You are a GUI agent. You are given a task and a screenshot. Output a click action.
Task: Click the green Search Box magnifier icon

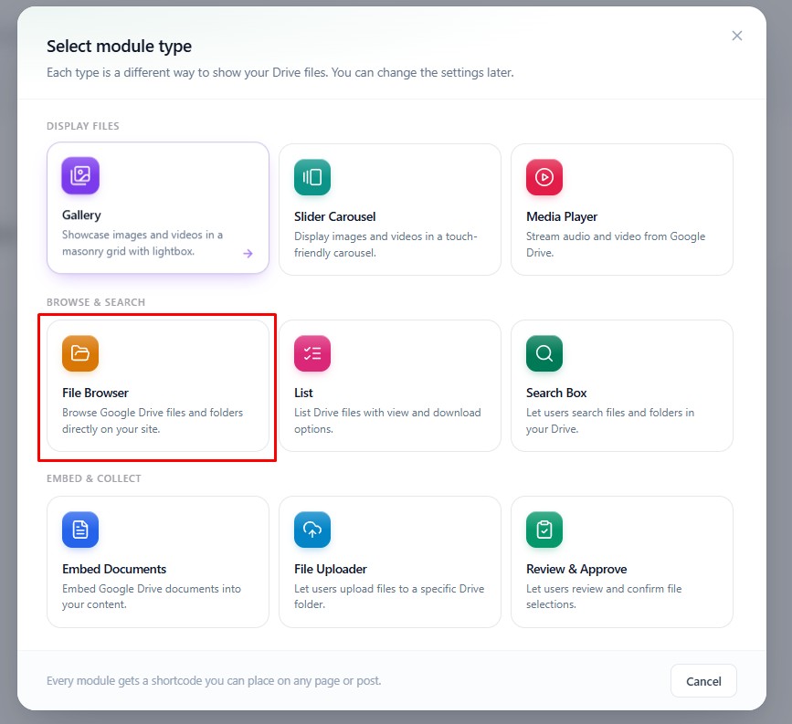[544, 353]
